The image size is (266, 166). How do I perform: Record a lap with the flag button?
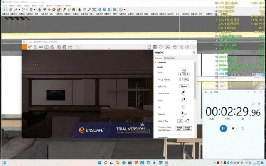[x=233, y=129]
